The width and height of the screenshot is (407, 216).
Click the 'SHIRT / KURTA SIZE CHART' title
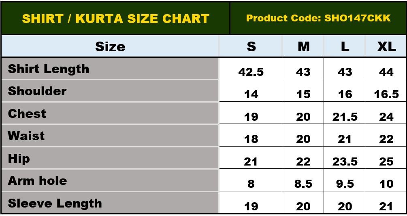(x=115, y=19)
